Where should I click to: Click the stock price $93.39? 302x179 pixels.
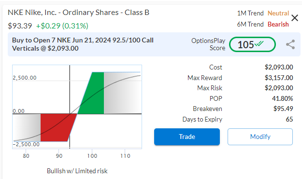point(20,26)
